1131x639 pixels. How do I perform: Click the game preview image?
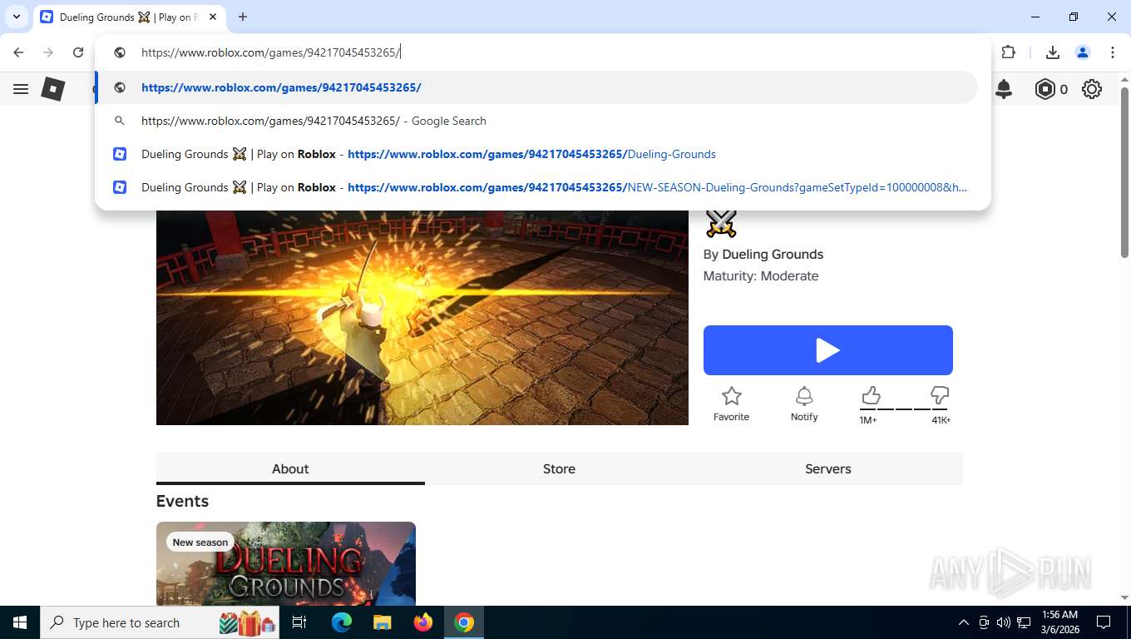[x=422, y=317]
